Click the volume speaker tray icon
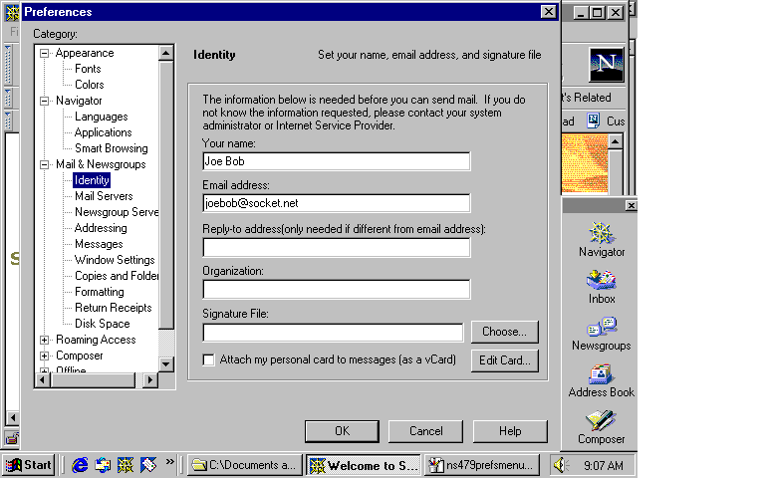 pos(559,465)
